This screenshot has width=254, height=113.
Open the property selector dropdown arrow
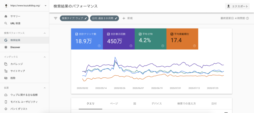click(x=45, y=6)
